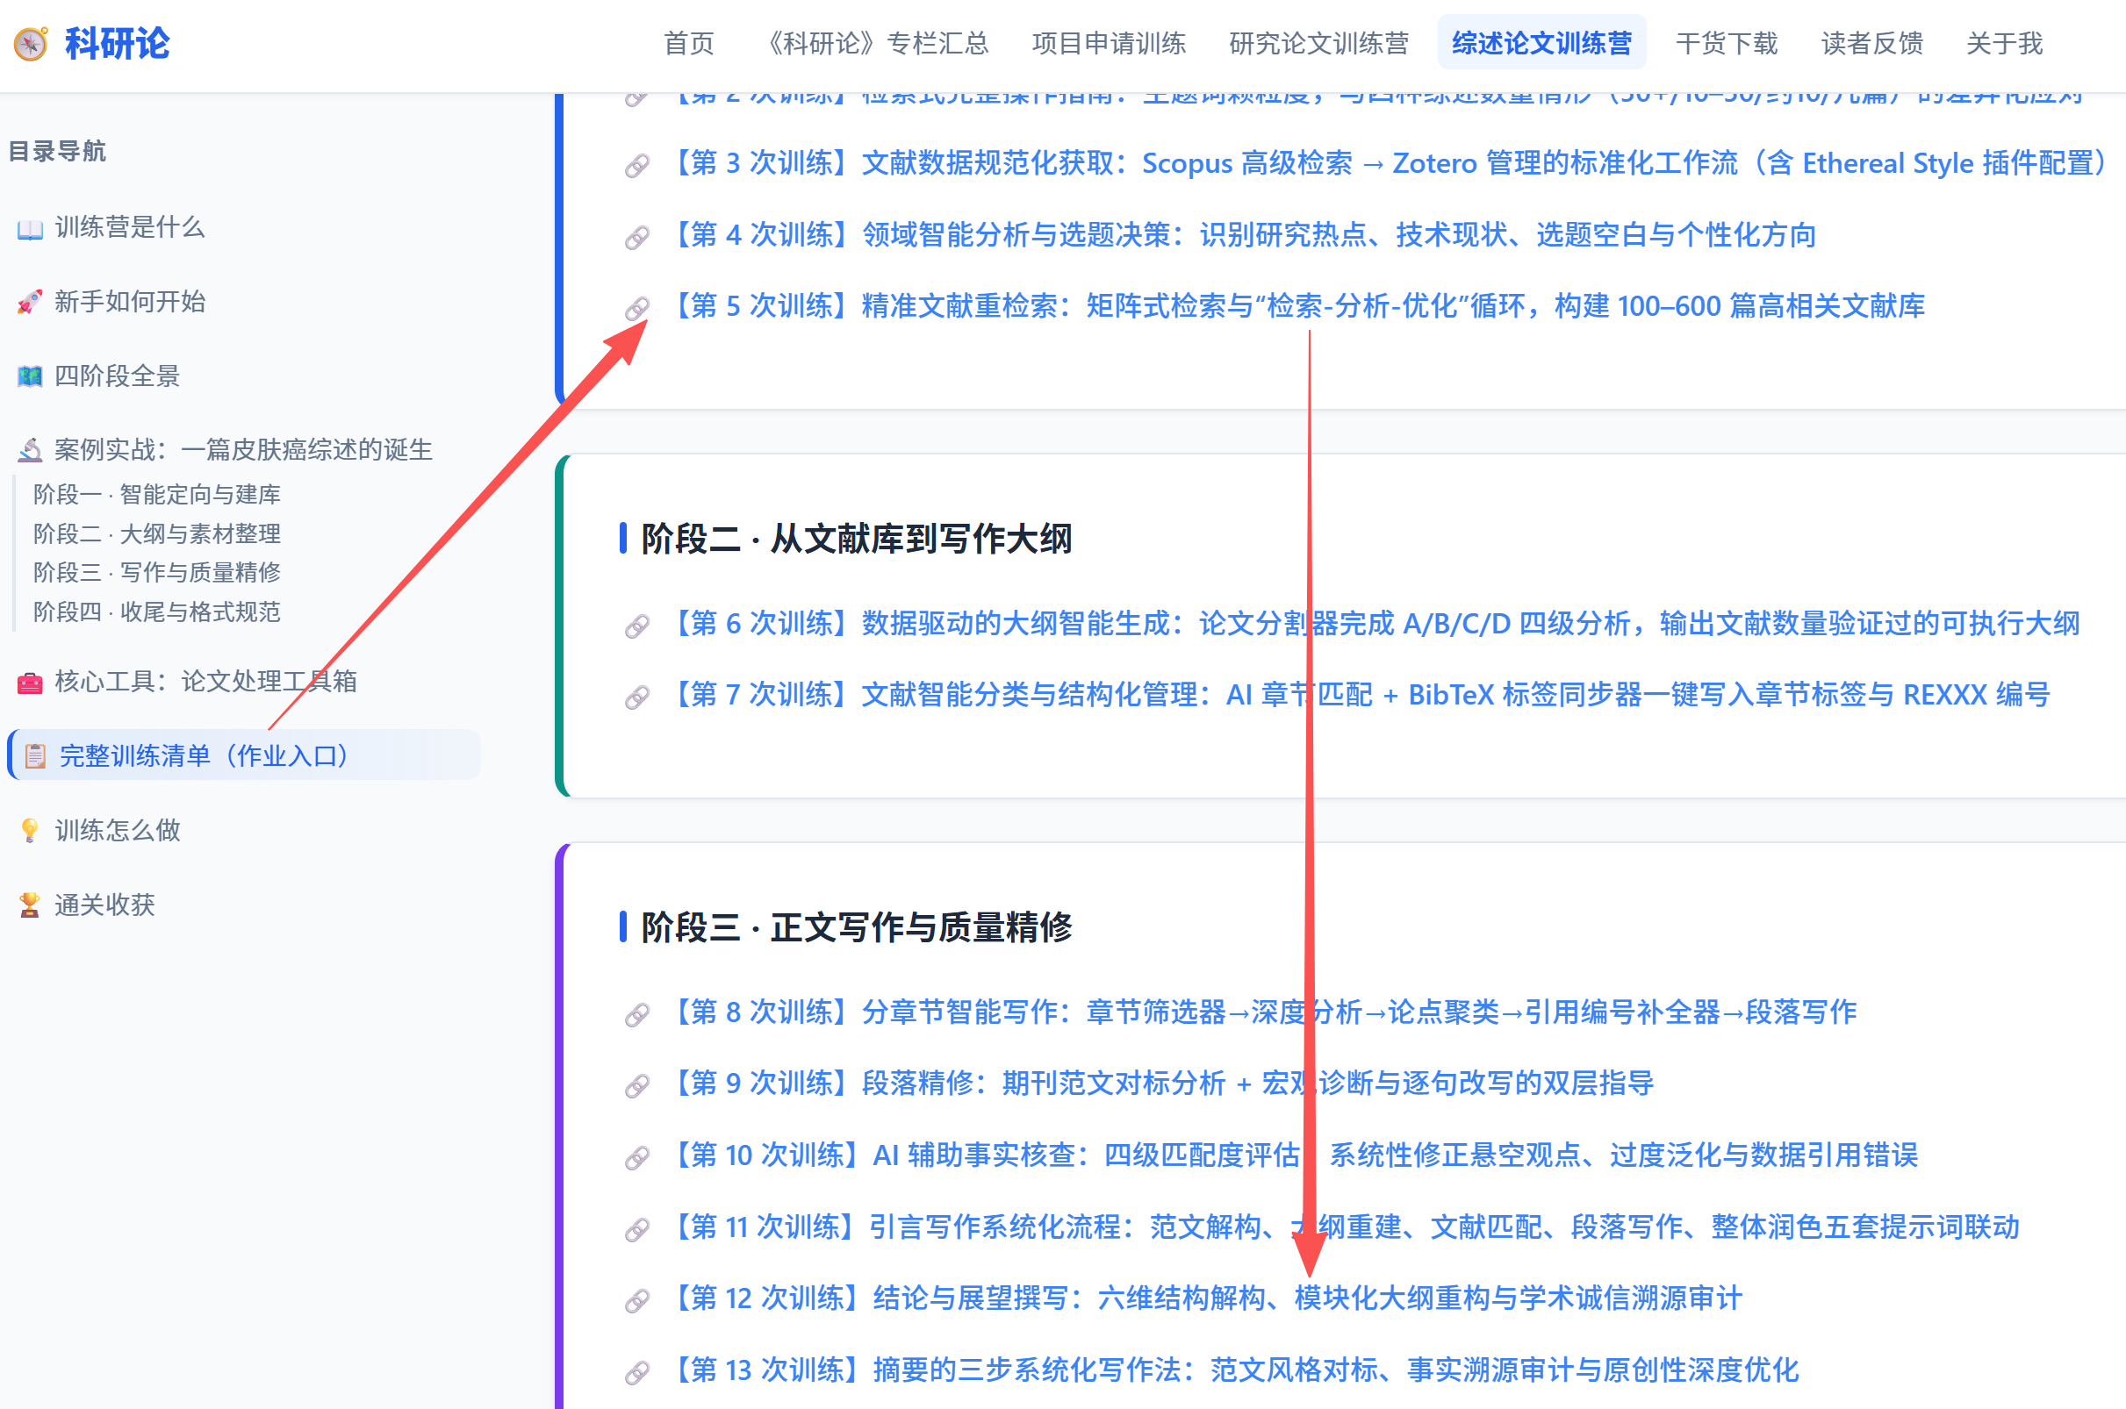Select 完整训练清单（作业入口） in sidebar
This screenshot has width=2126, height=1409.
pos(243,756)
